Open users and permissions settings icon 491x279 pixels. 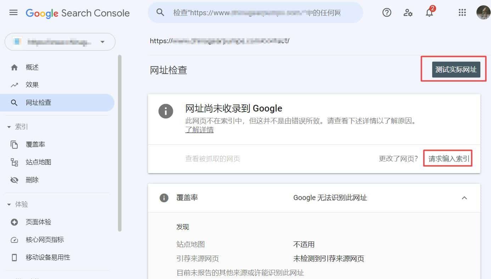408,13
